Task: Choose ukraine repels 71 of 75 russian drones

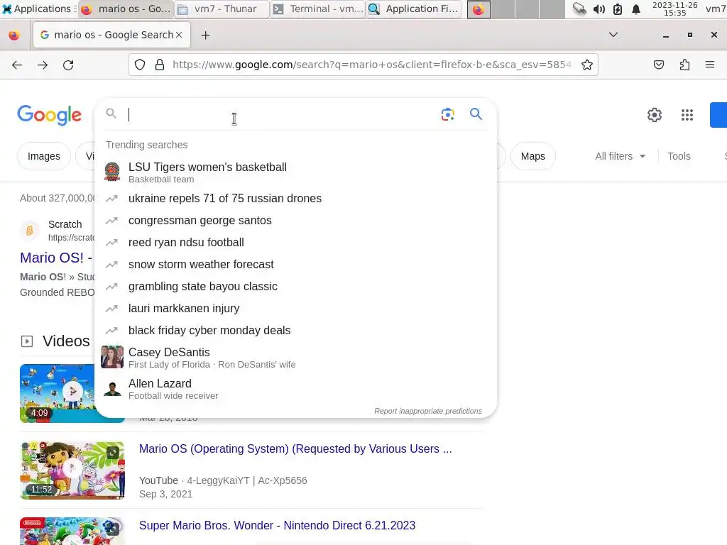Action: tap(295, 199)
